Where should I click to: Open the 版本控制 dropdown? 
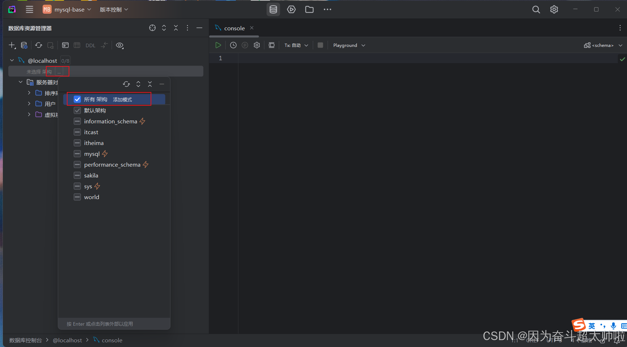114,10
